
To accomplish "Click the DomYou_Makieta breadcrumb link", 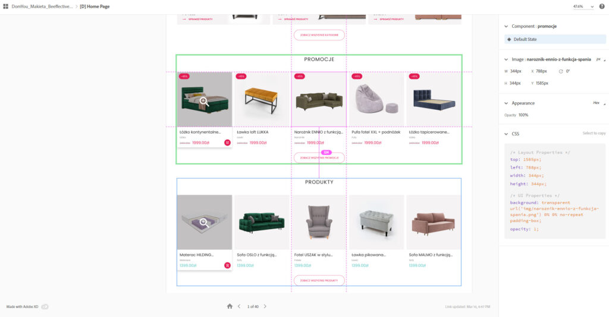I will point(42,7).
